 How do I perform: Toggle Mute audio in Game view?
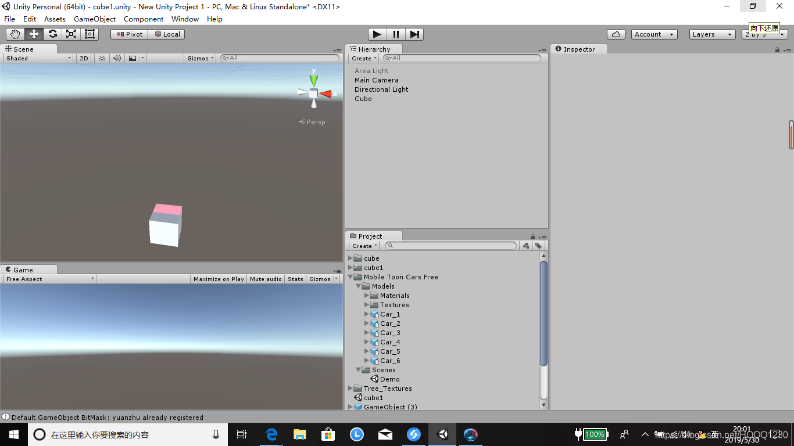266,279
